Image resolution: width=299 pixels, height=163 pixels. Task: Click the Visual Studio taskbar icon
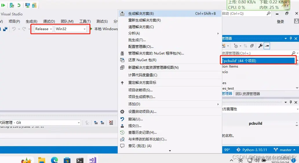(x=93, y=160)
